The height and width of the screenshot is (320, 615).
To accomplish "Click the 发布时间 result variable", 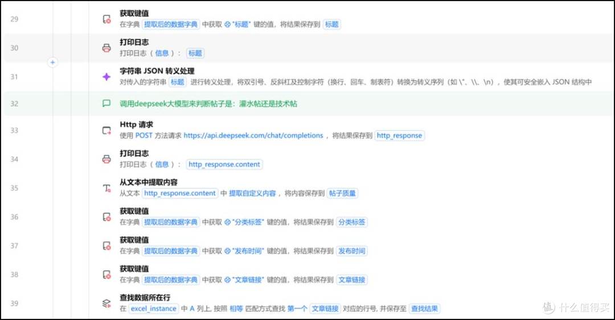I will 352,251.
